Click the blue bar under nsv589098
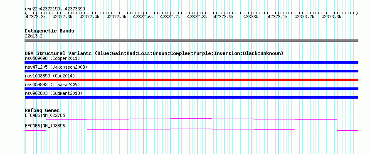 click(191, 62)
